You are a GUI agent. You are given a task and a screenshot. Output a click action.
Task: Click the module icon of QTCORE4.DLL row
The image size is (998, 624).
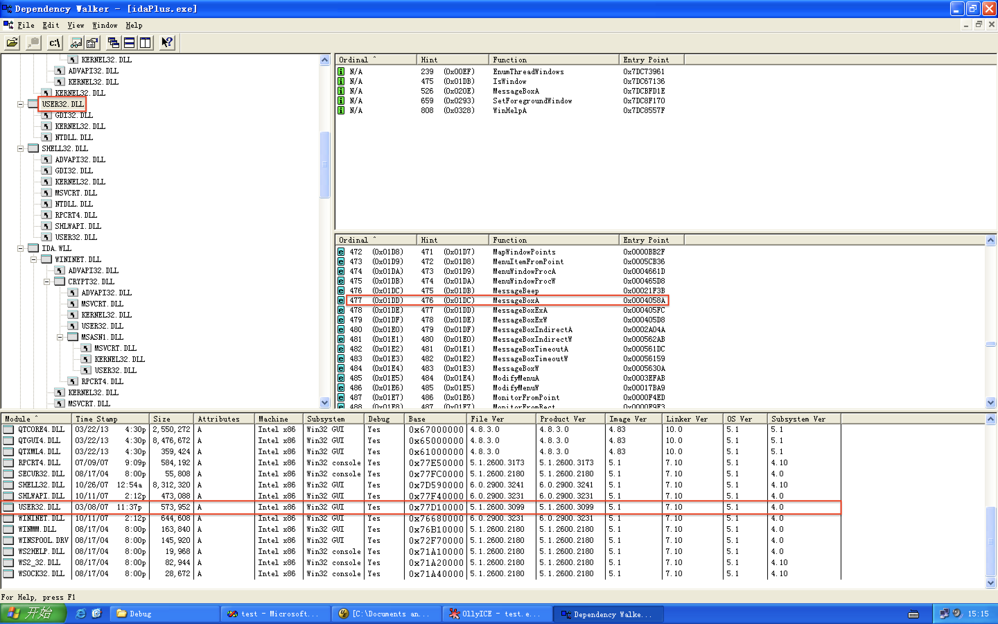(x=8, y=429)
